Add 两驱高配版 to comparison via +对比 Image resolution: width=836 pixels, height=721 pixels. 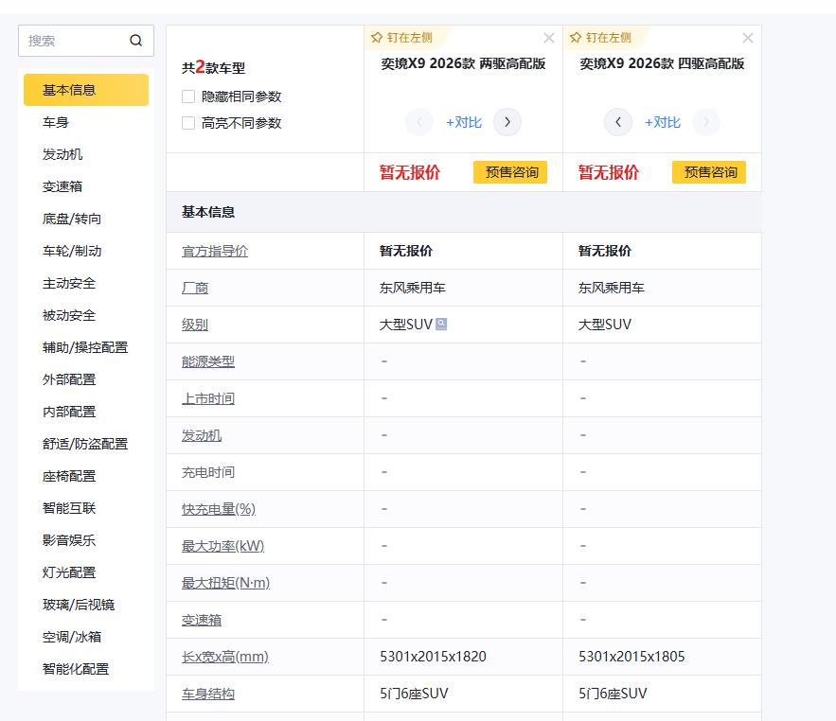(463, 122)
